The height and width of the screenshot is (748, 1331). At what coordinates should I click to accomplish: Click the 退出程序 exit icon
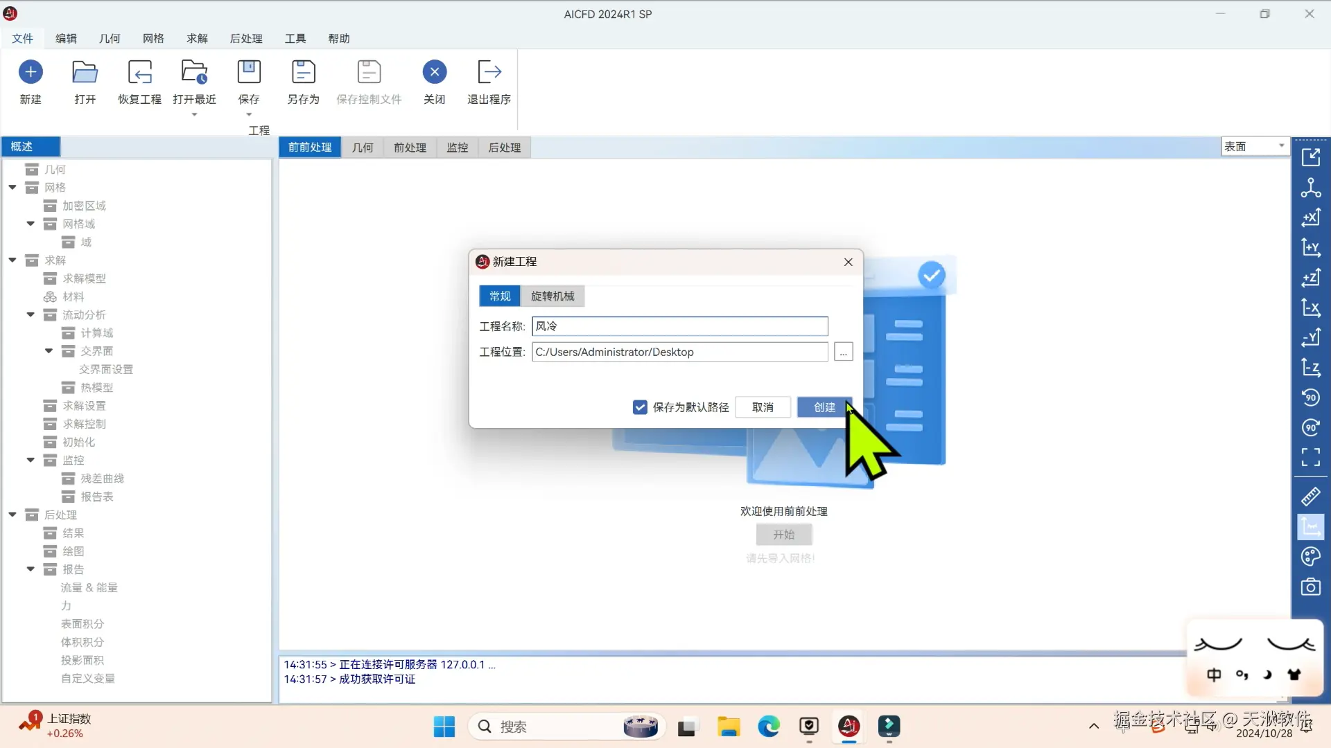tap(489, 72)
